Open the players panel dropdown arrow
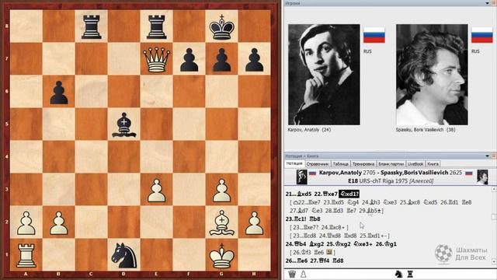 click(487, 3)
